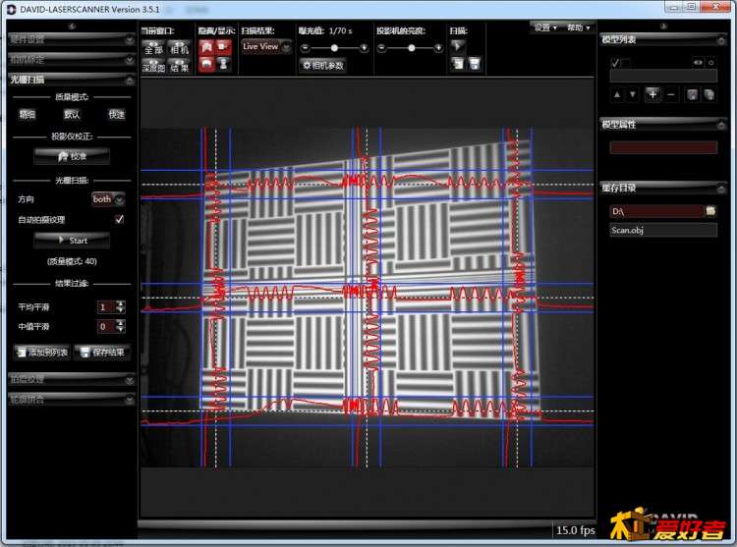Collapse the 模型列表 model list panel
Screen dimensions: 737x547
[663, 40]
